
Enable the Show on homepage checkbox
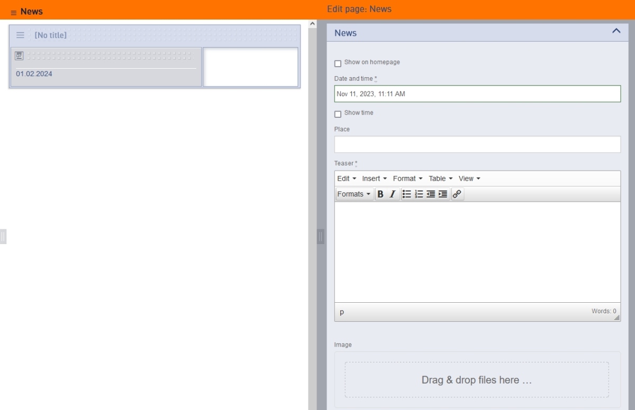pyautogui.click(x=338, y=63)
